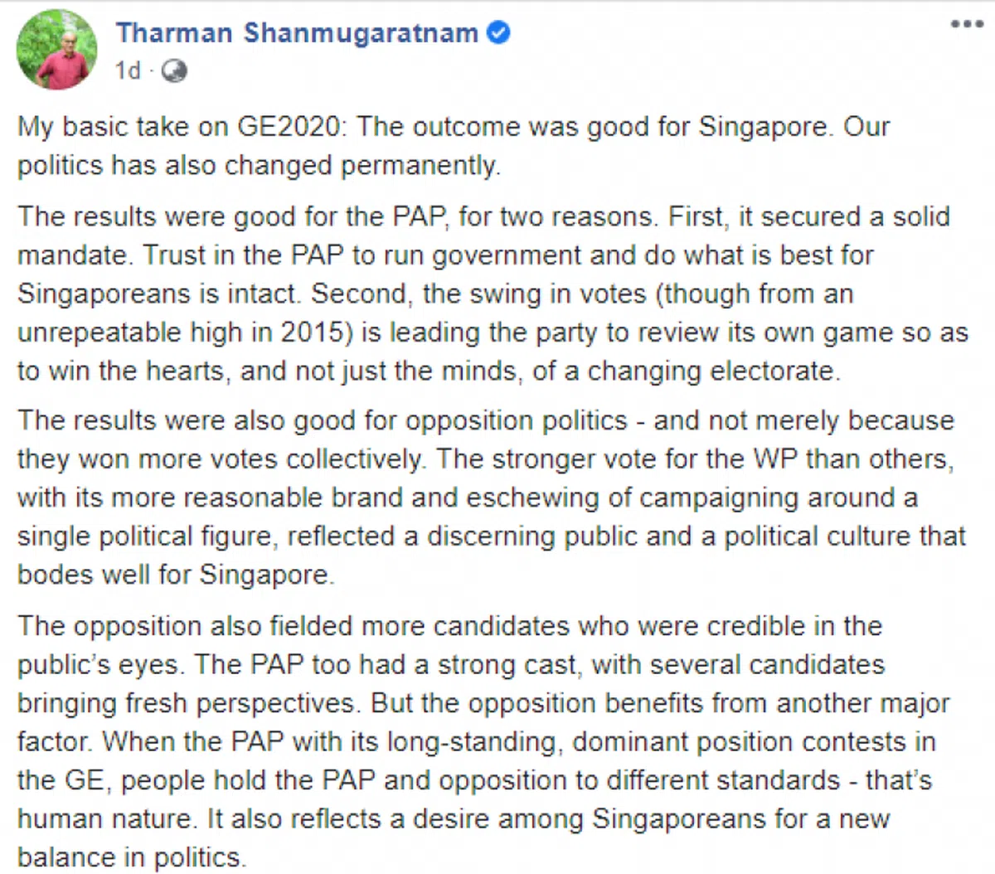Open the Tharman Shanmugaratnam profile name link
Image resolution: width=995 pixels, height=874 pixels.
[x=297, y=33]
